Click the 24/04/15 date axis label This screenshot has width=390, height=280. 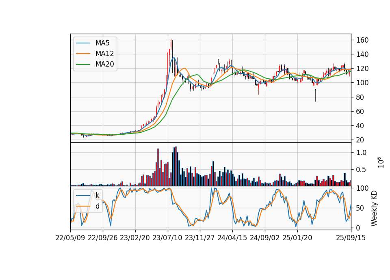(x=232, y=238)
